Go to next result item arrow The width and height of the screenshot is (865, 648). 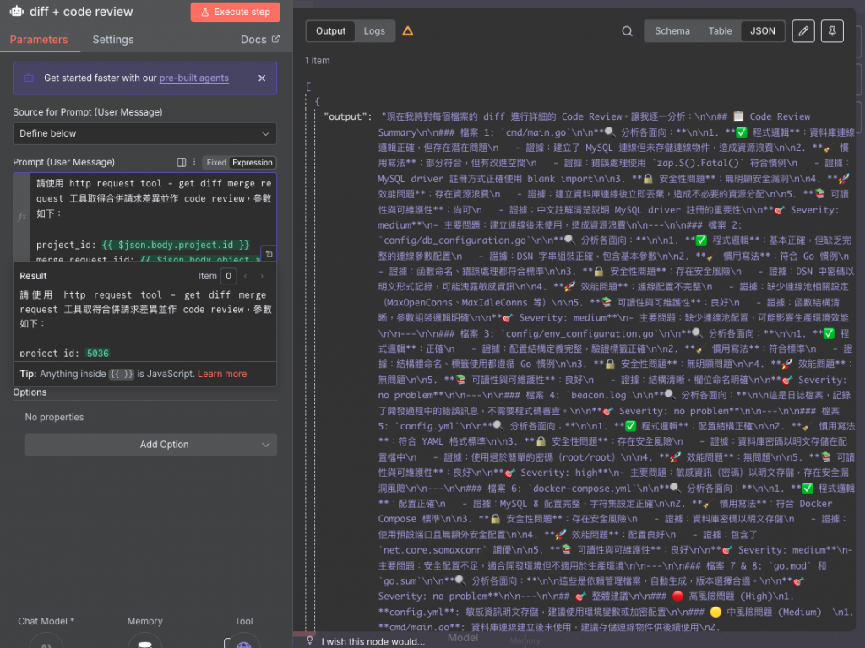click(x=262, y=276)
